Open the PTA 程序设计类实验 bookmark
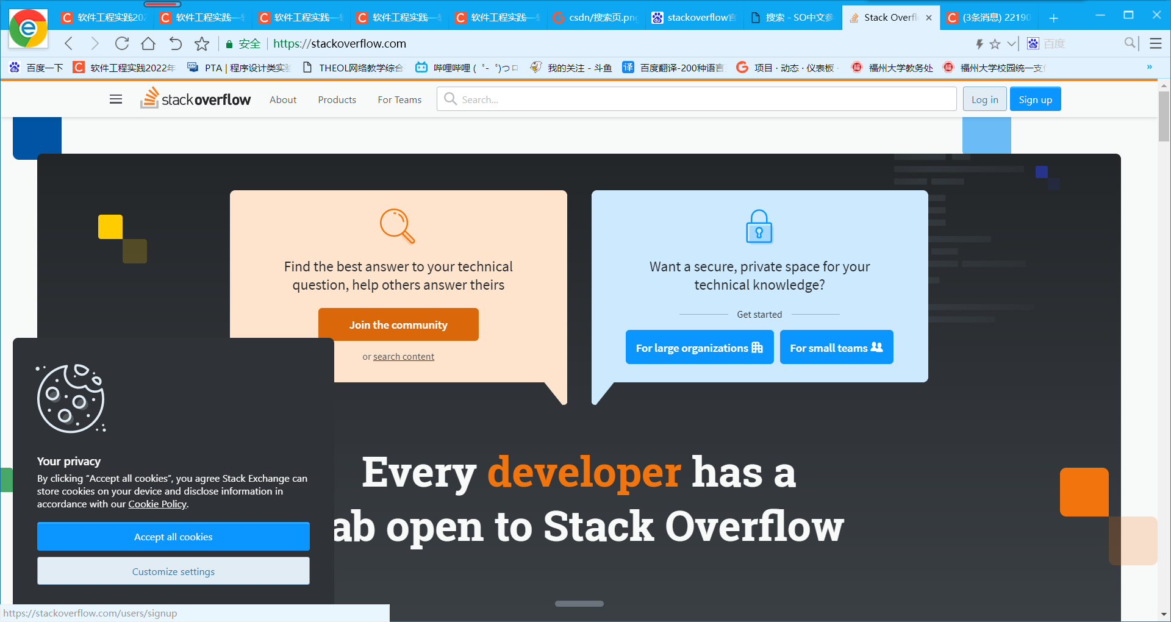Viewport: 1171px width, 622px height. pyautogui.click(x=239, y=68)
